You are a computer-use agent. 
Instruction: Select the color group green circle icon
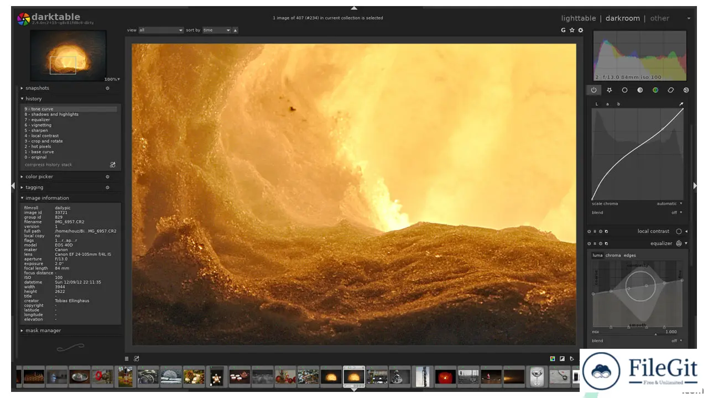click(x=655, y=90)
